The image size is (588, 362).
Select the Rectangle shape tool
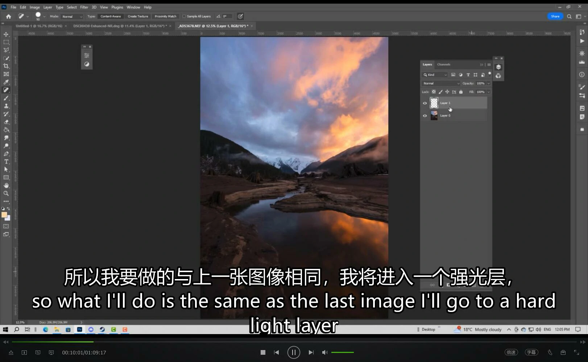[x=6, y=178]
